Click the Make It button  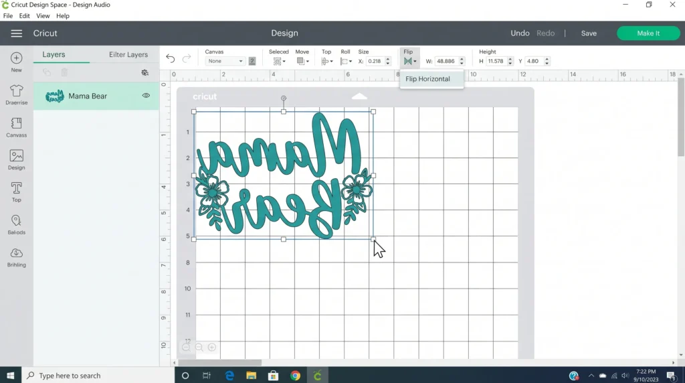click(x=648, y=33)
